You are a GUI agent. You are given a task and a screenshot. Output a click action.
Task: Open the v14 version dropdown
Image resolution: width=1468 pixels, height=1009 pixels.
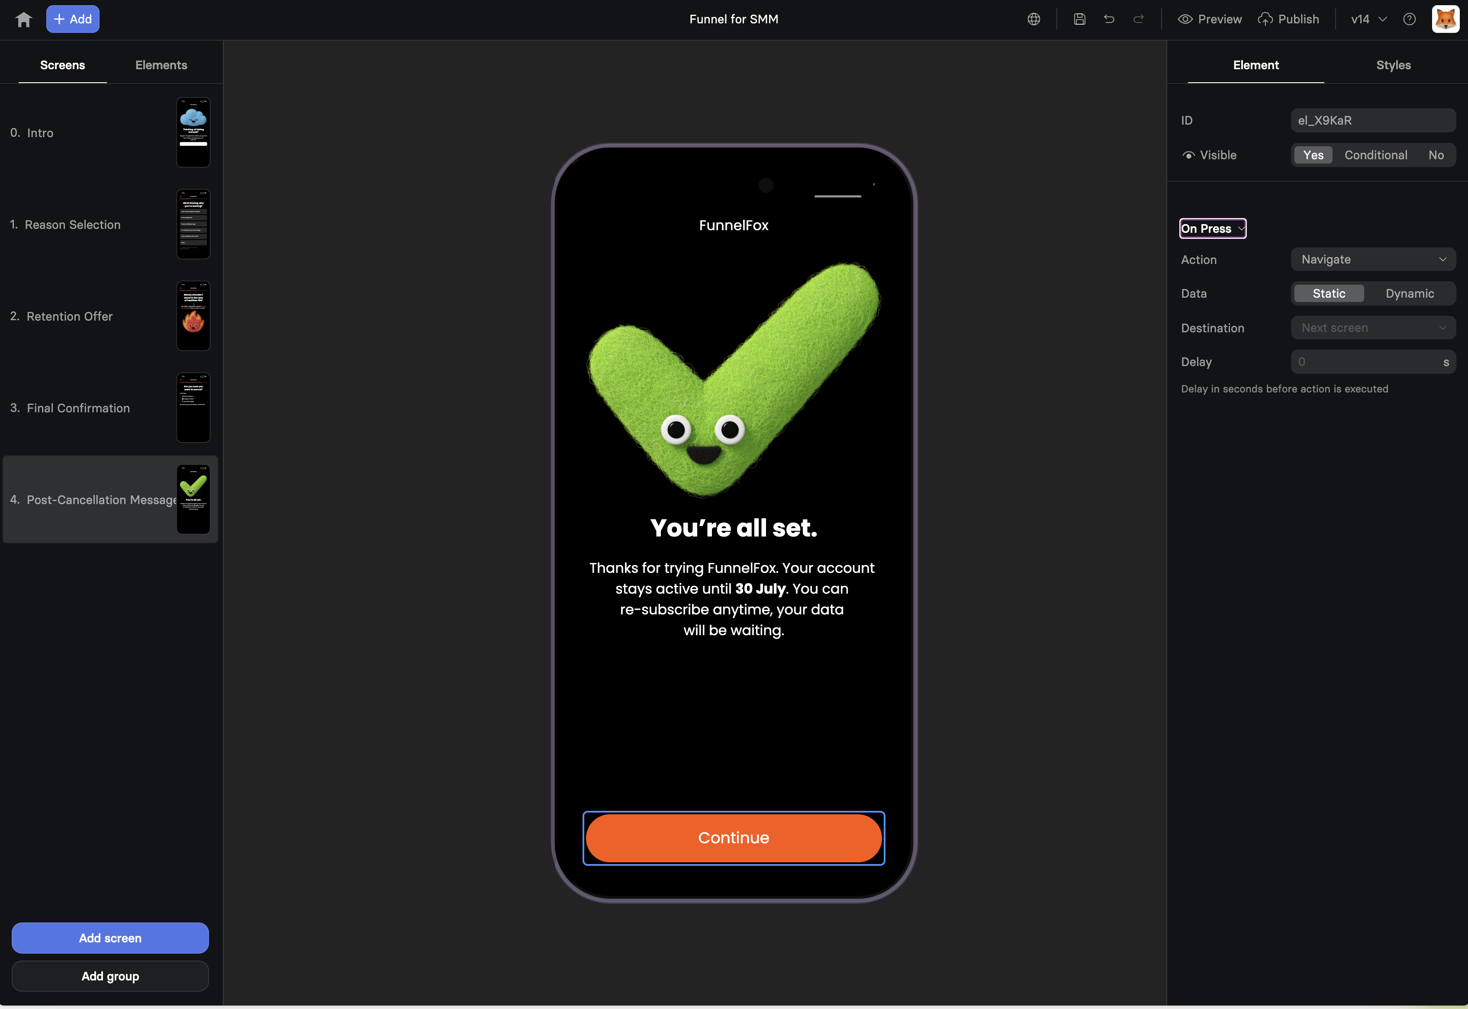[x=1369, y=19]
